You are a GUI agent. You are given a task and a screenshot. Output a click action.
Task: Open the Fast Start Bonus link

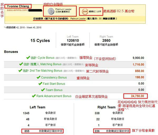pos(54,84)
